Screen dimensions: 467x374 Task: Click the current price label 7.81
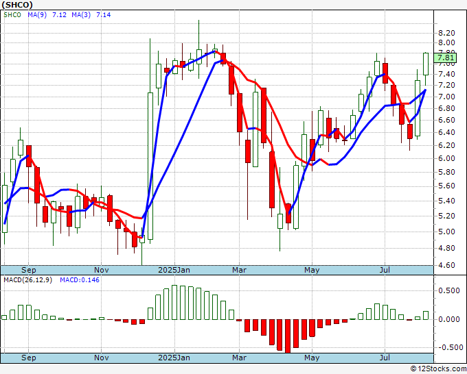pyautogui.click(x=446, y=58)
